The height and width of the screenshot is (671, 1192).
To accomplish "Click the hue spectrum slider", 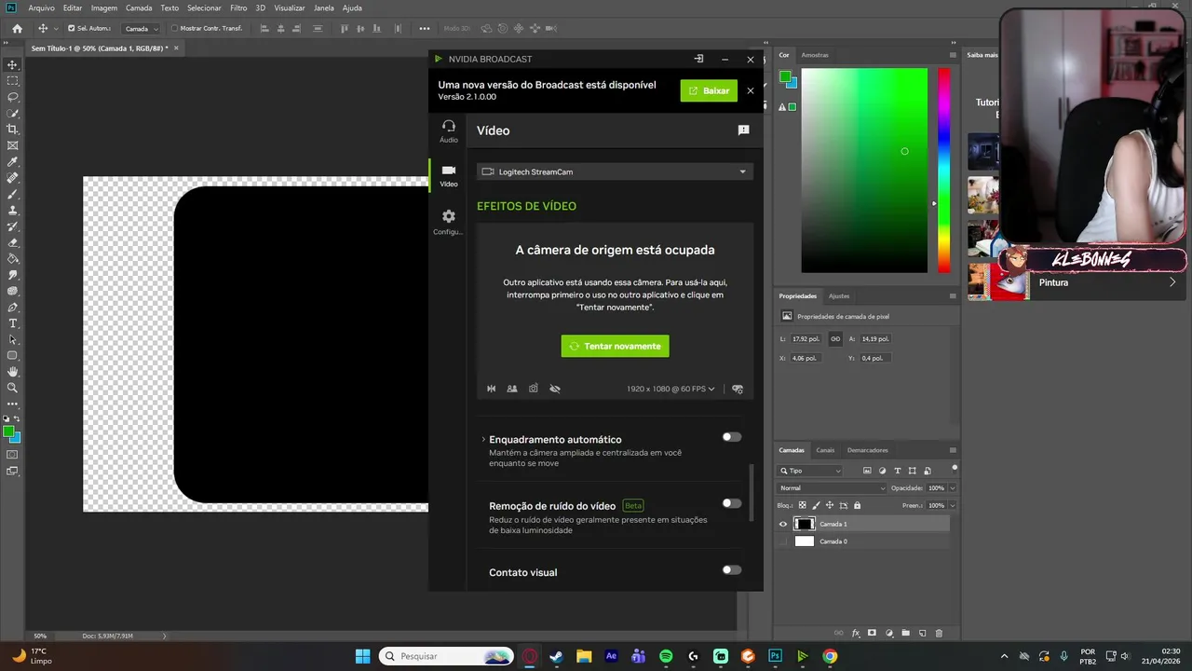I will click(x=943, y=171).
